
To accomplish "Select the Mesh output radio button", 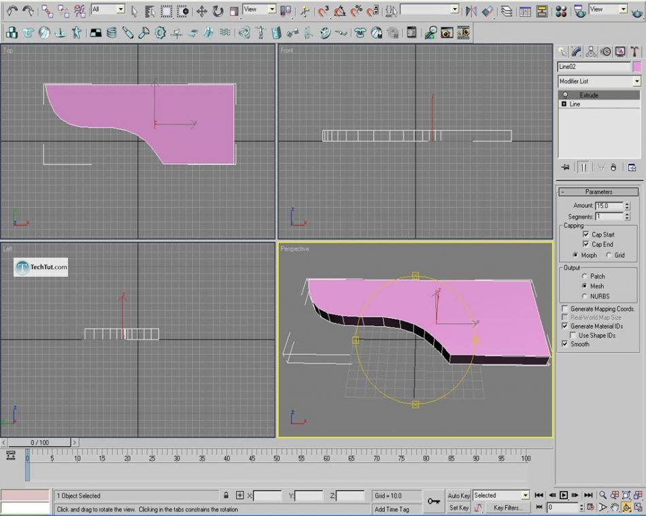I will [x=584, y=286].
